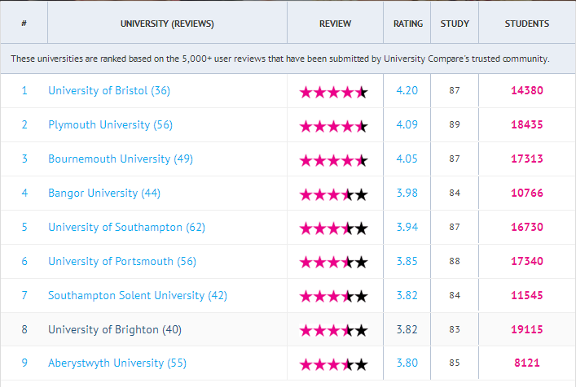Click rating value 3.94
The image size is (576, 387).
tap(407, 227)
